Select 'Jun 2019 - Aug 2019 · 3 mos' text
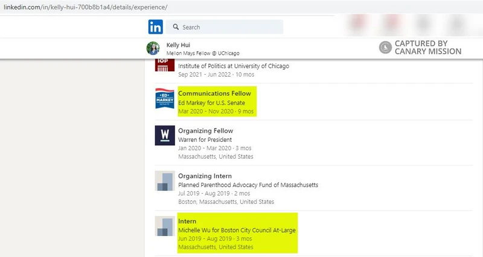The height and width of the screenshot is (257, 483). 215,239
